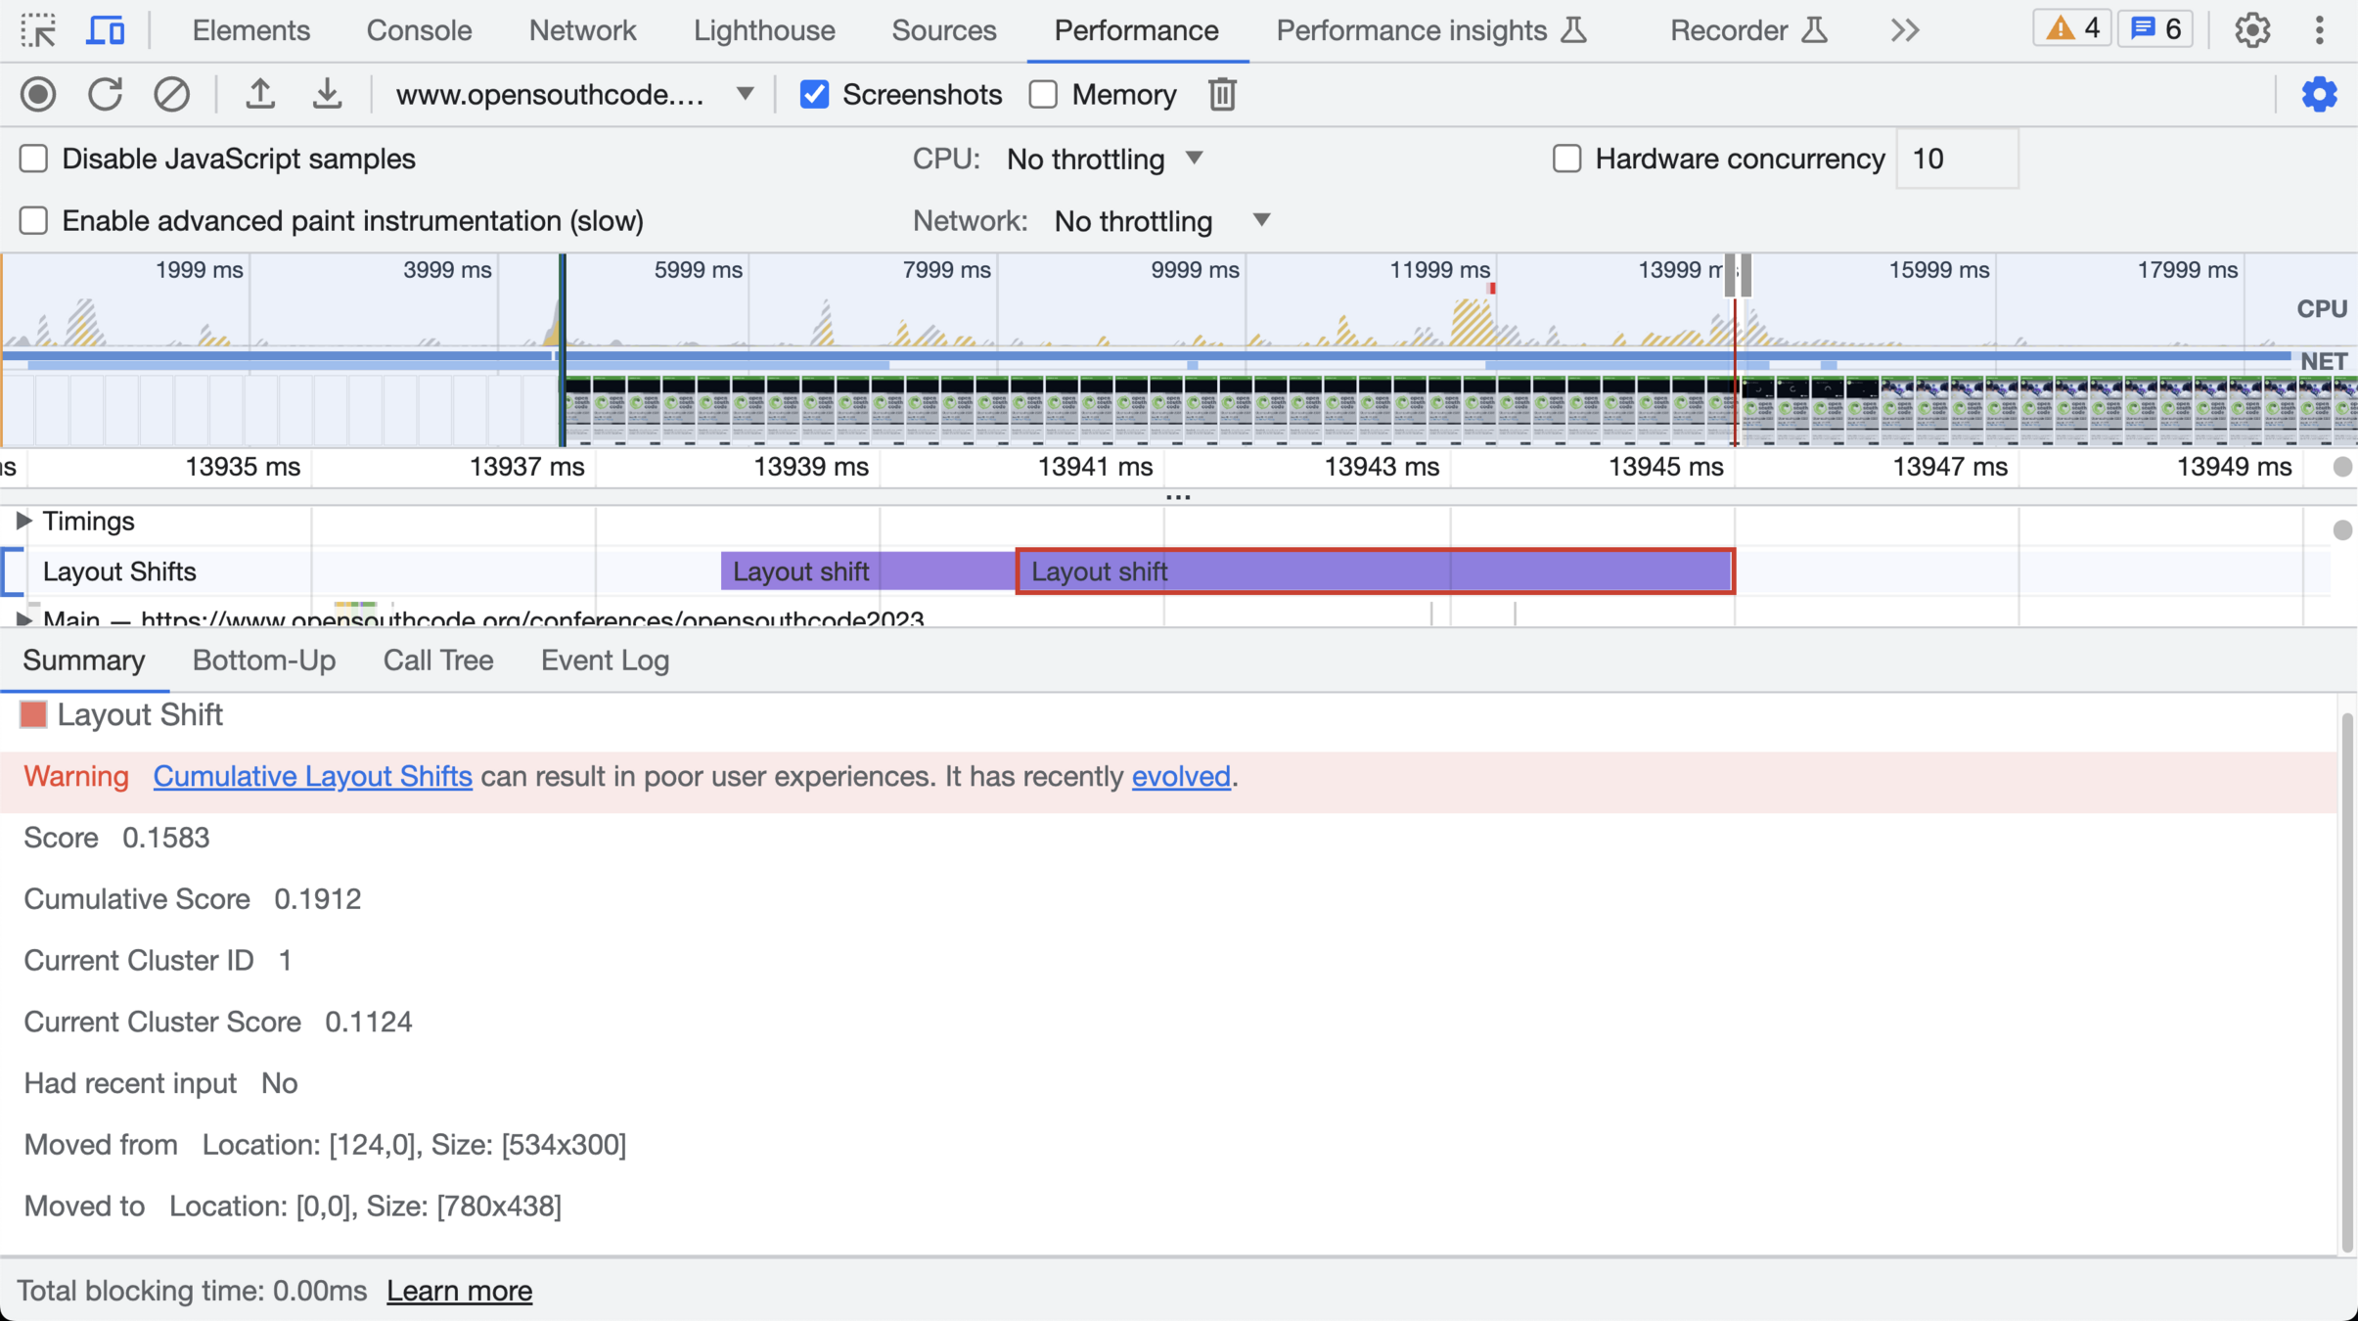Click the trash can collect garbage icon

pyautogui.click(x=1222, y=95)
